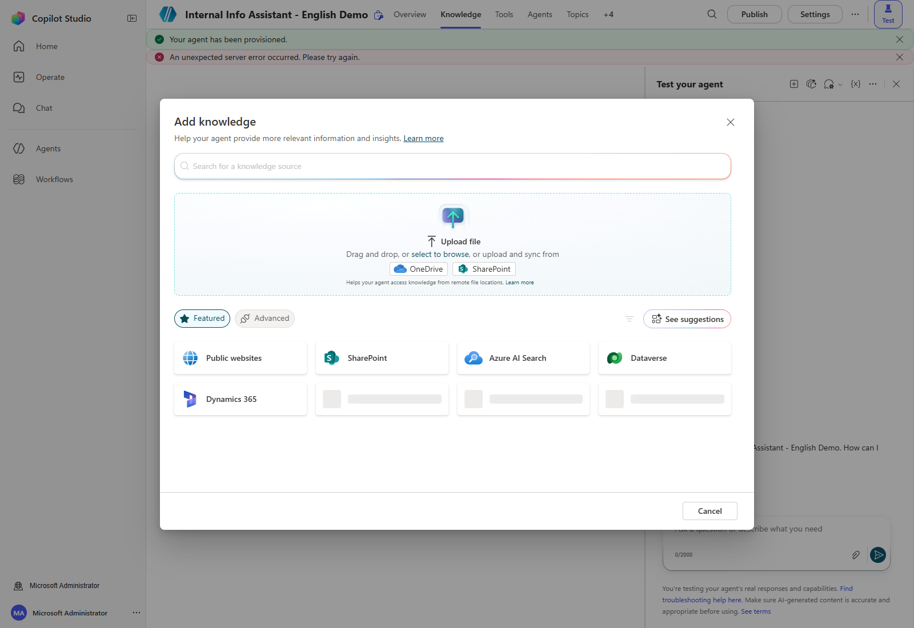Select the Advanced filter pill
This screenshot has width=914, height=628.
coord(264,319)
